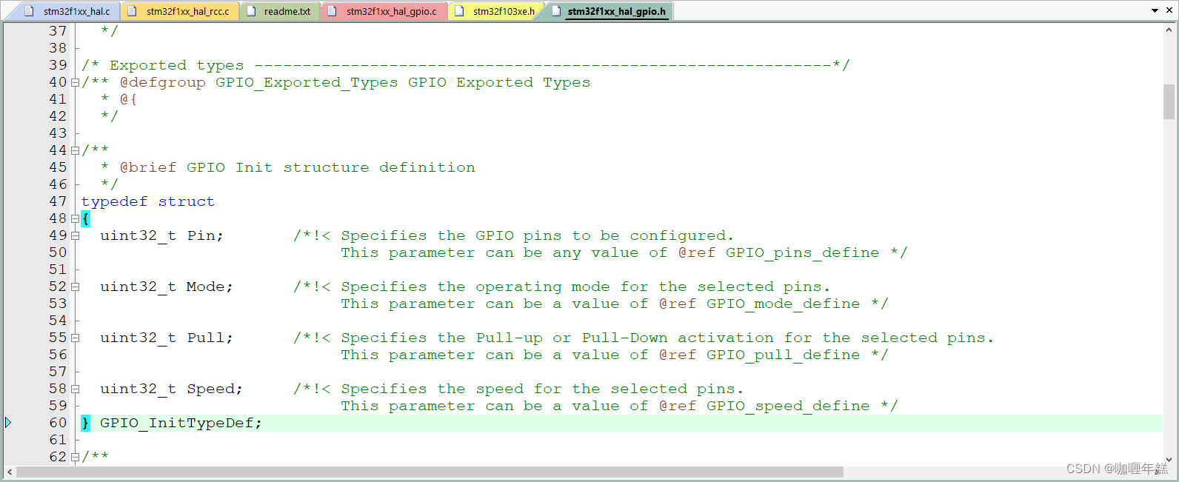The image size is (1179, 482).
Task: Collapse the Speed comment fold on line 58
Action: point(75,389)
